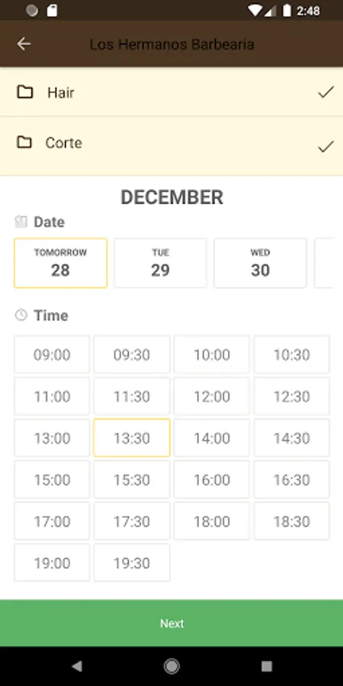The height and width of the screenshot is (686, 343).
Task: Toggle the checkmark on Hair row
Action: [x=326, y=92]
